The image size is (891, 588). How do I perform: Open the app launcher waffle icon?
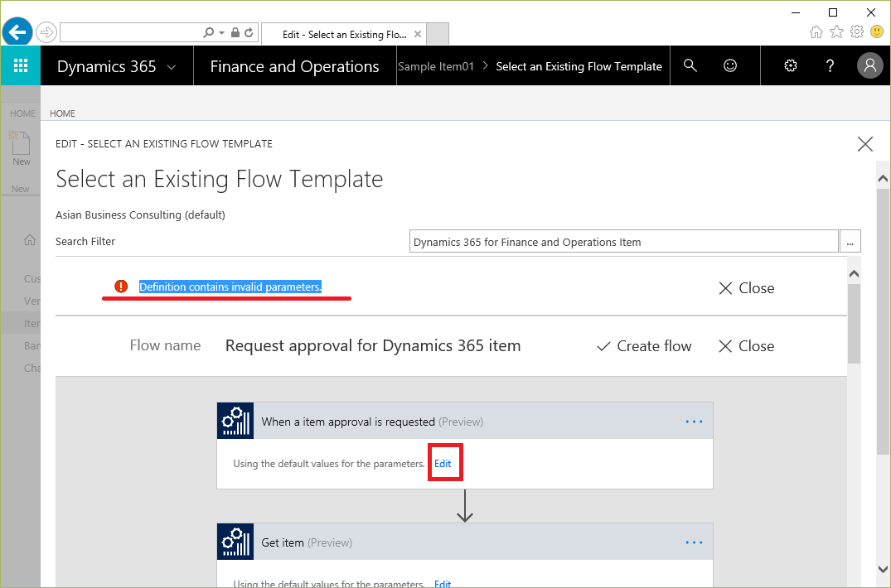(21, 65)
